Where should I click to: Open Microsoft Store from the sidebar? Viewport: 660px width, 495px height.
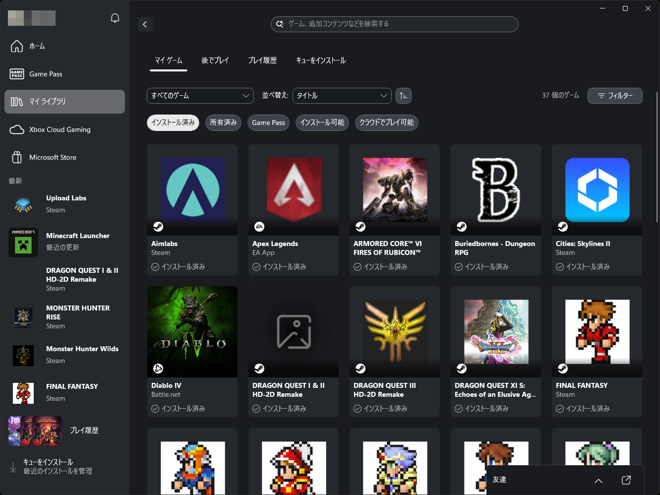(52, 157)
